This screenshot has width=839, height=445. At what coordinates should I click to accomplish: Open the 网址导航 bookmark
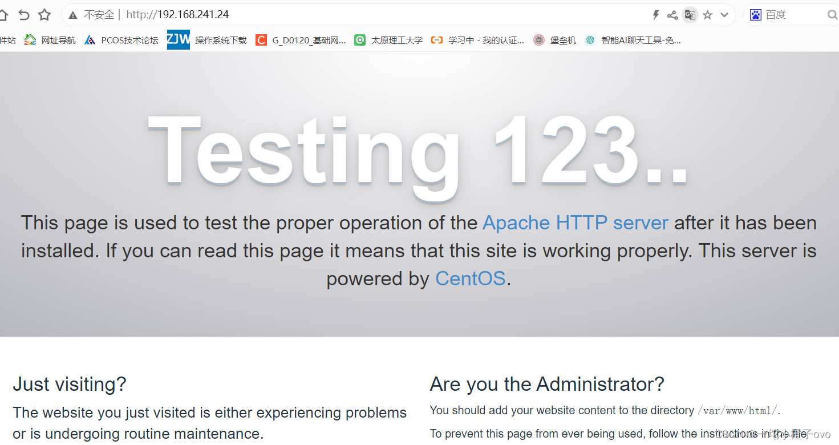click(50, 40)
